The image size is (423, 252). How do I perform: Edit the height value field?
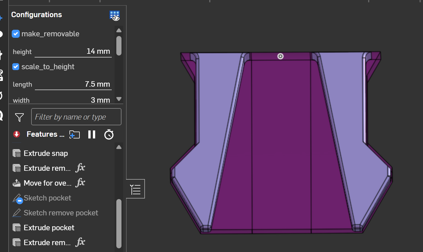click(x=73, y=51)
